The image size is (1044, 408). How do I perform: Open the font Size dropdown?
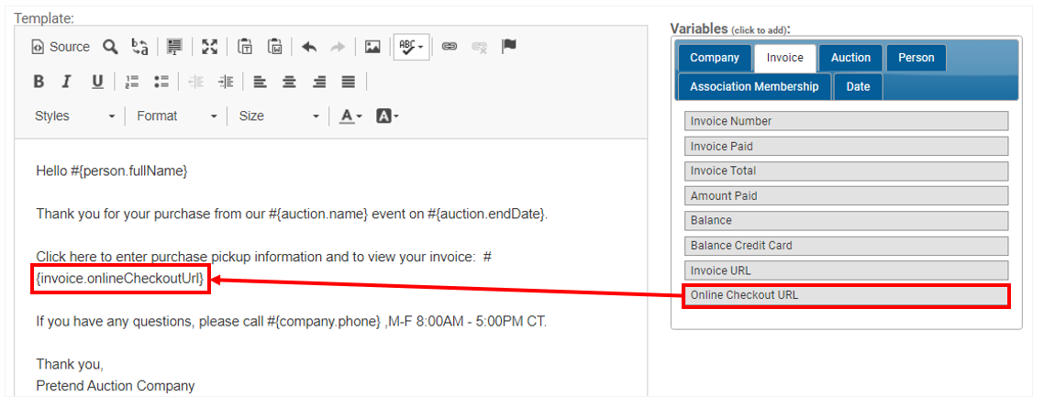click(x=279, y=116)
